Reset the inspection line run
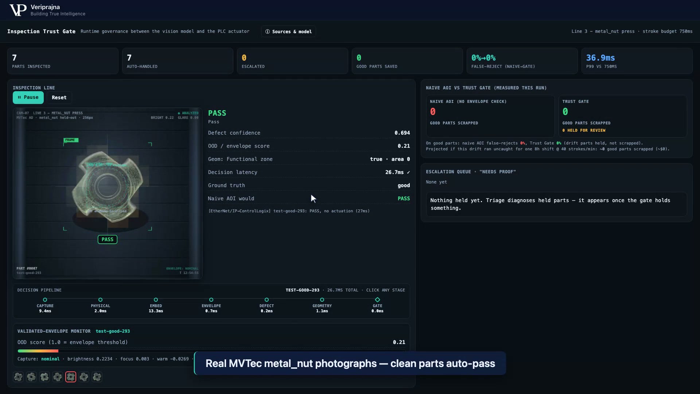The height and width of the screenshot is (394, 700). click(x=59, y=97)
